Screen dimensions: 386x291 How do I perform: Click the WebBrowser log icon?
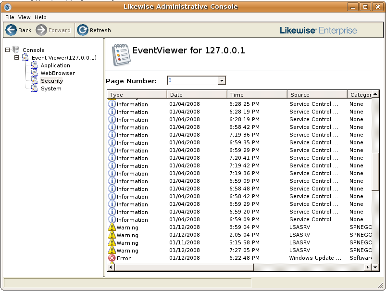[35, 73]
